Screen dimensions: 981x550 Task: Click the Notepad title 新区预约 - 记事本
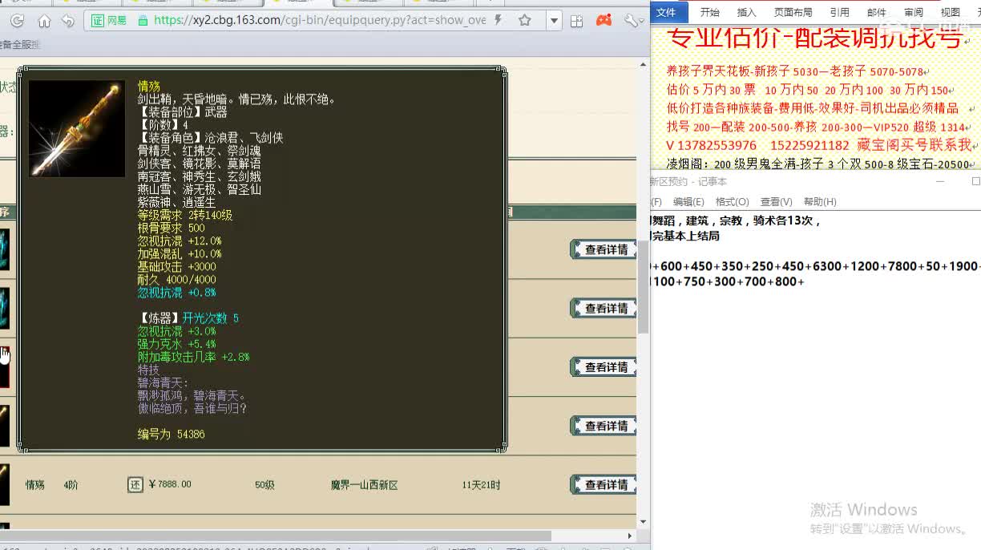coord(688,182)
